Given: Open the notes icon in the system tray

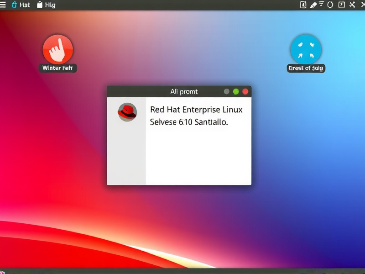Looking at the screenshot, I should pos(302,5).
